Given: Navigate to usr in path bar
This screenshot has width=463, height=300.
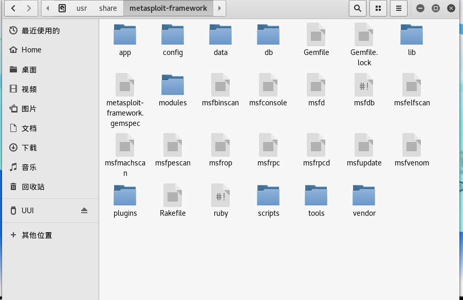Looking at the screenshot, I should point(82,8).
